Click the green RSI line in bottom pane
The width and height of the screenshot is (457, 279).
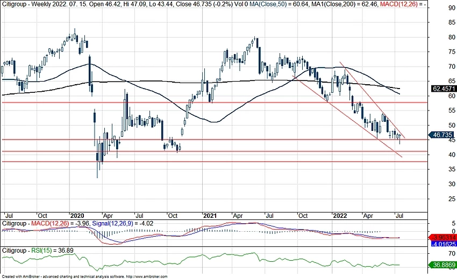[201, 255]
